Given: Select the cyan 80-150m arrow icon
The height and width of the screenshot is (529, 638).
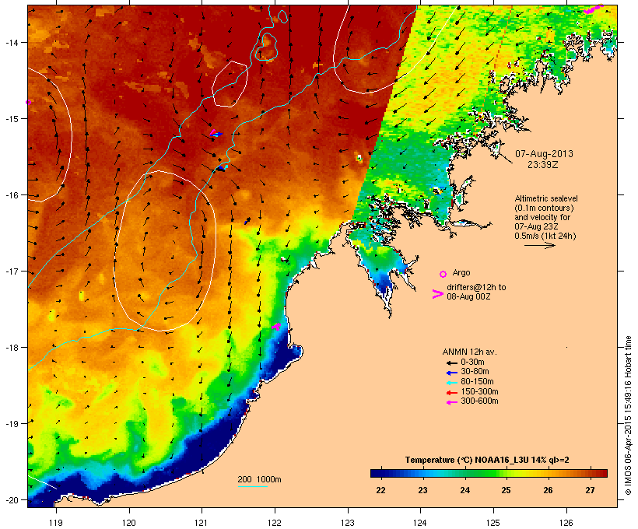Looking at the screenshot, I should [451, 383].
